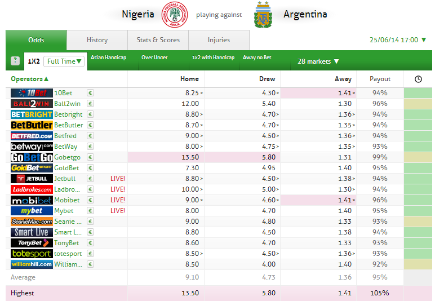Sort by the Operators column header

[x=30, y=79]
